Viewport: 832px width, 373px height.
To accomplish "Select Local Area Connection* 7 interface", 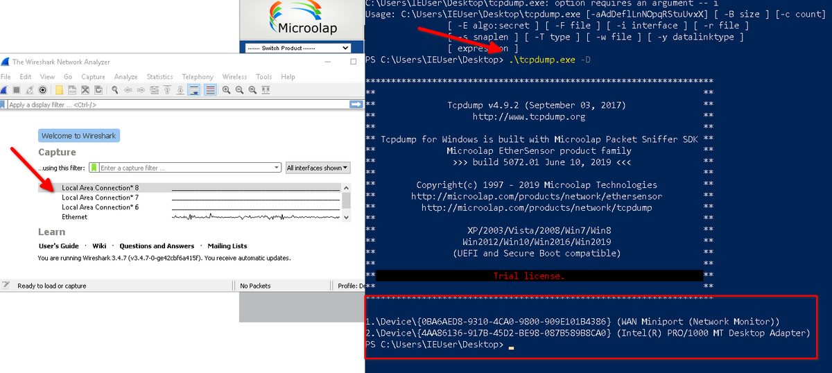I will point(190,198).
